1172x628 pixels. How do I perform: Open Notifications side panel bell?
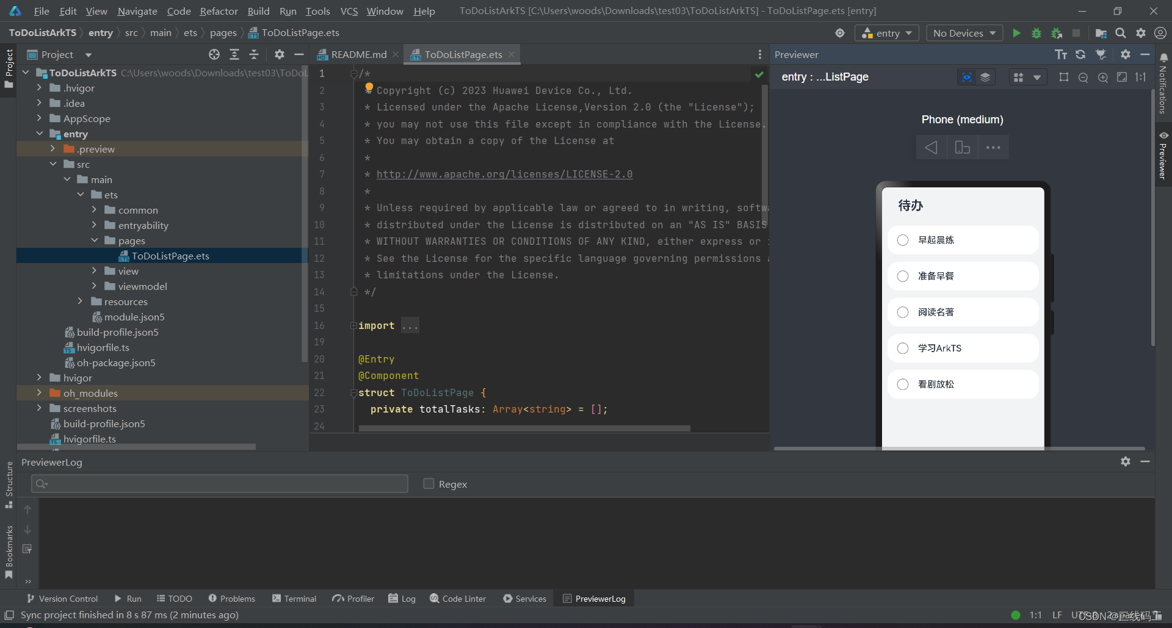point(1164,57)
